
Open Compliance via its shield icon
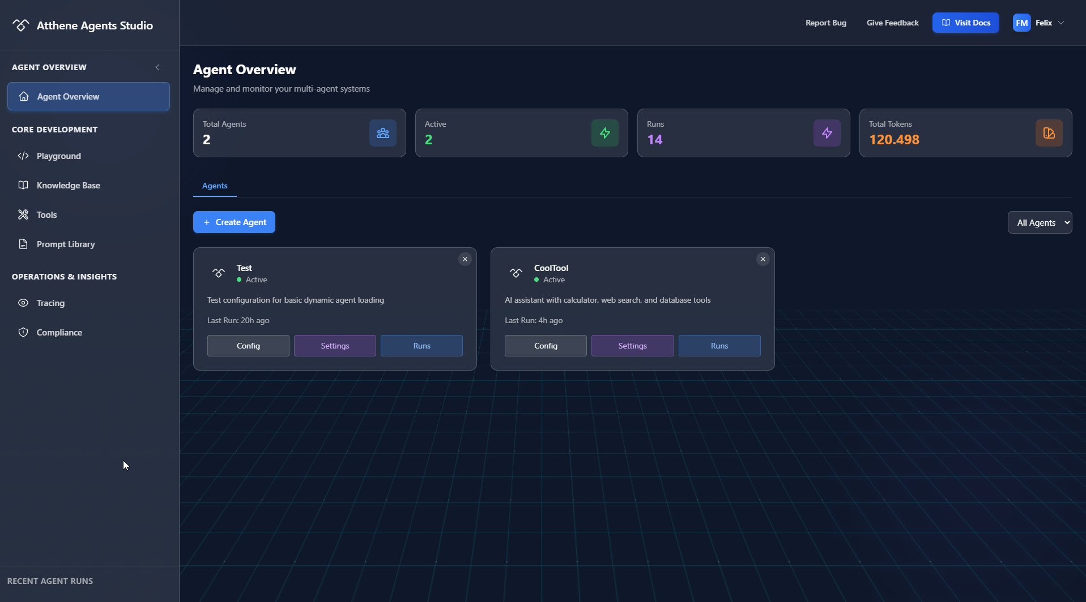[23, 332]
